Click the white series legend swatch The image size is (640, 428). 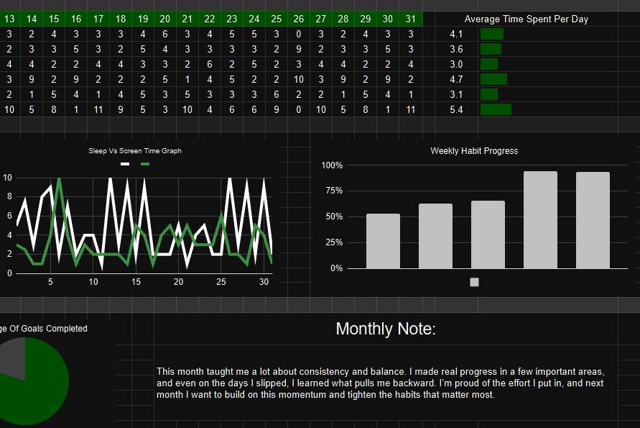pos(125,164)
